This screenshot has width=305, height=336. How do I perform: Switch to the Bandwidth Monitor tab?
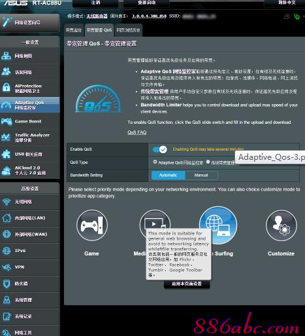[x=74, y=30]
